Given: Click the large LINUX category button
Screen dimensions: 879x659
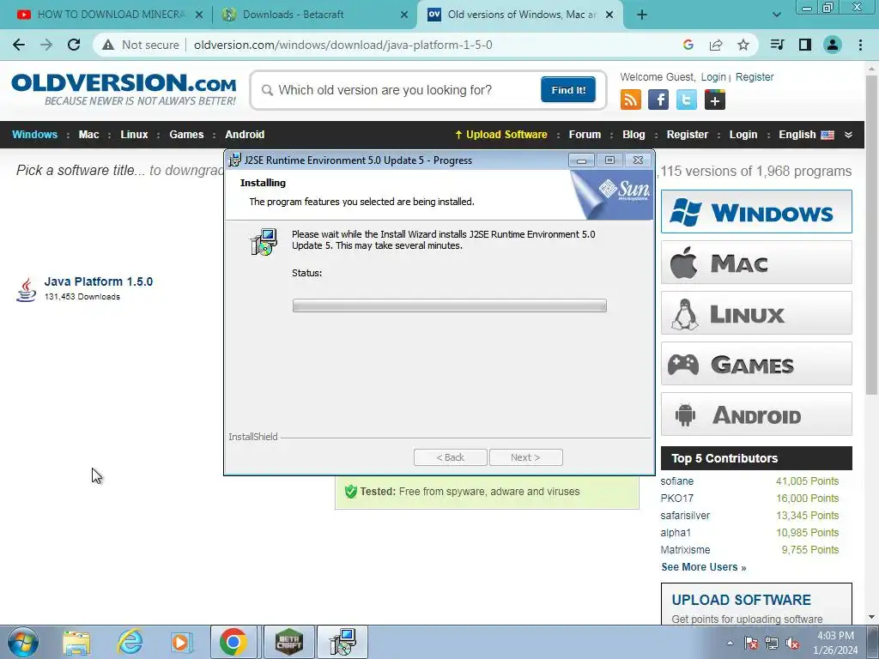Looking at the screenshot, I should pyautogui.click(x=756, y=312).
